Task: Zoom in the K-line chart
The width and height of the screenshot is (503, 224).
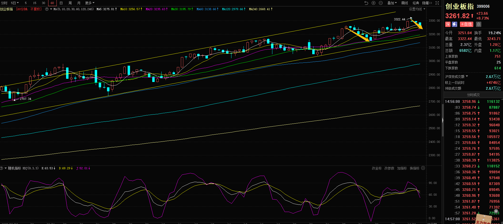Action: click(374, 3)
